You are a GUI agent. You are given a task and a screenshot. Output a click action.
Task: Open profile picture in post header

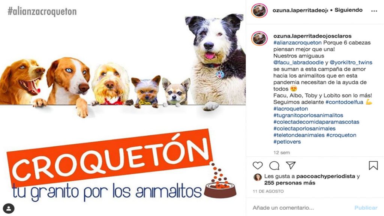(x=259, y=10)
